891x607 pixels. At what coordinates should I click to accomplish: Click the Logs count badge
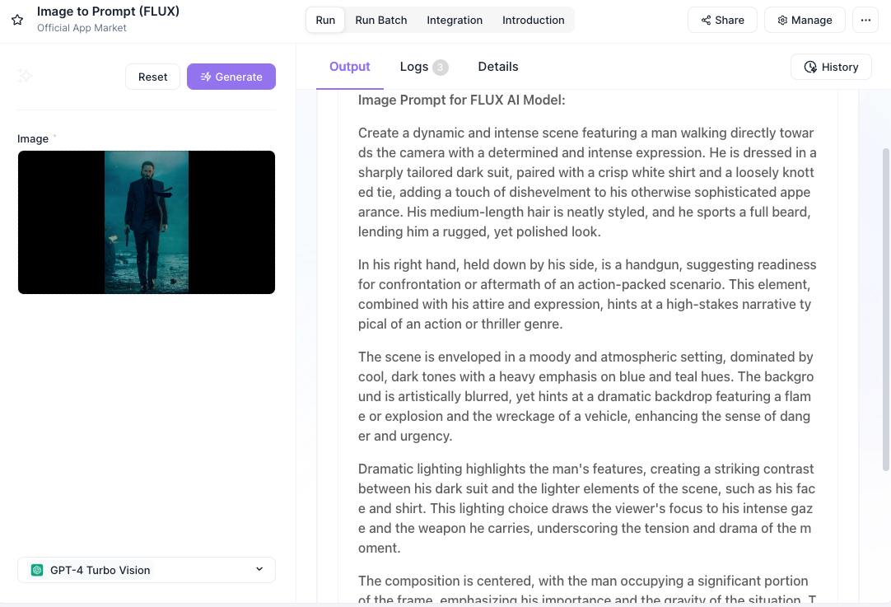(441, 67)
